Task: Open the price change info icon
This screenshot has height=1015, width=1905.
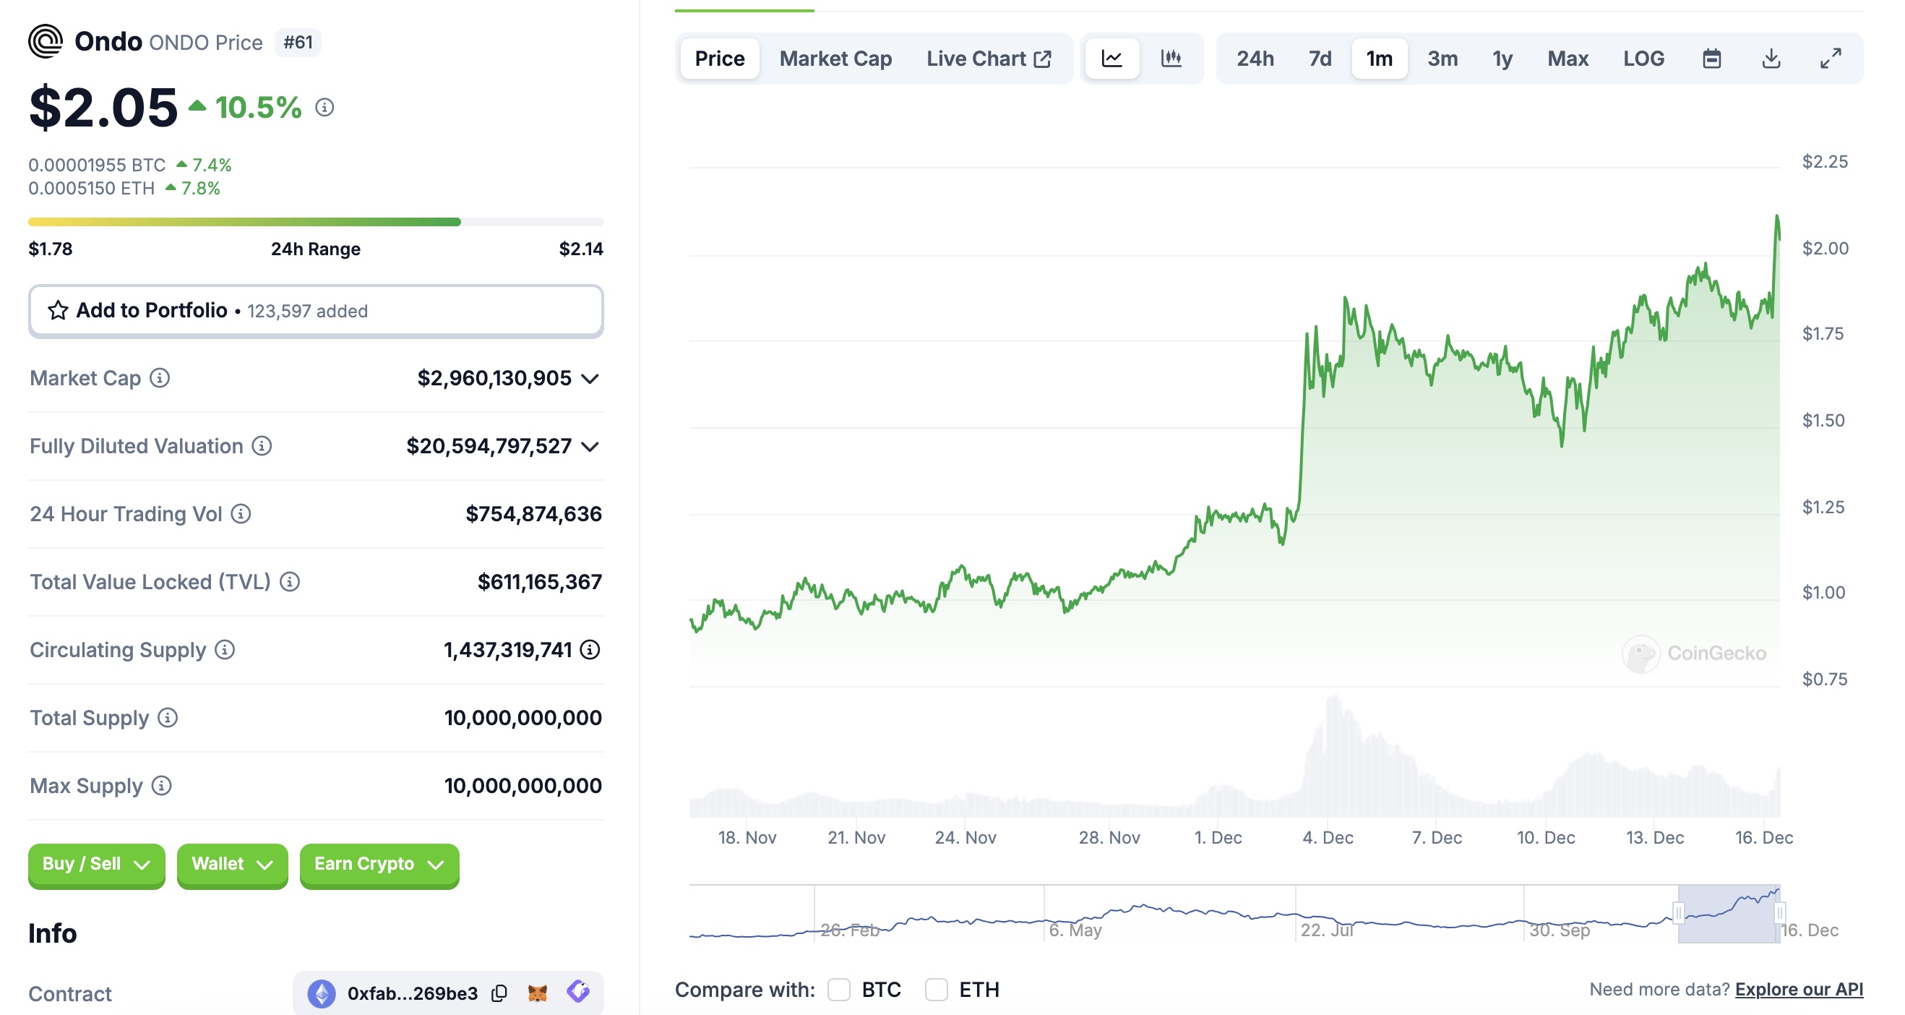Action: pyautogui.click(x=324, y=108)
